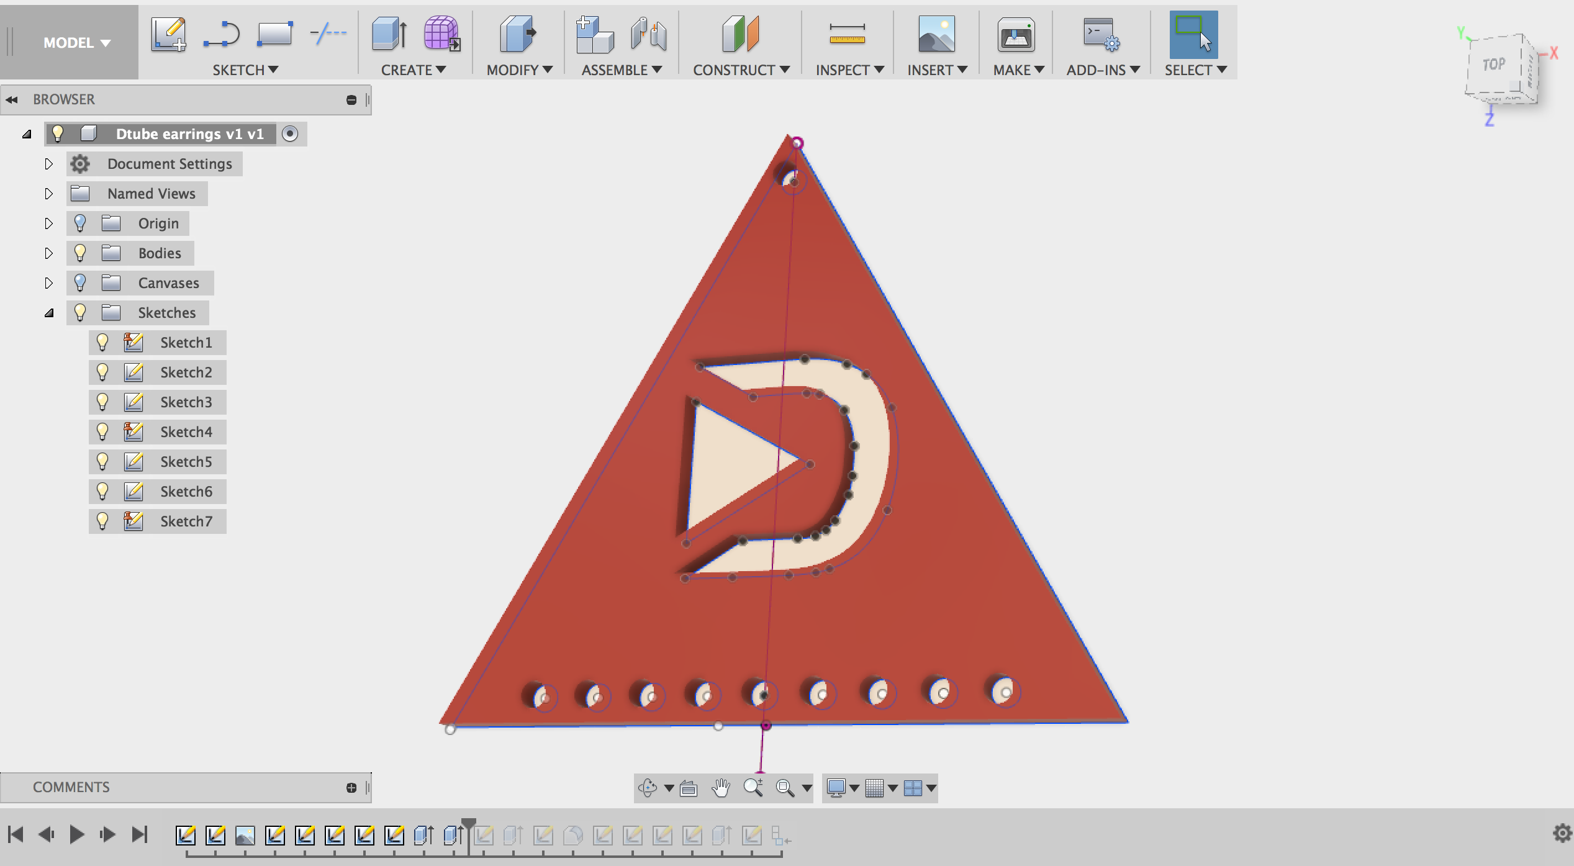The image size is (1574, 866).
Task: Open the INSPECT menu
Action: point(849,70)
